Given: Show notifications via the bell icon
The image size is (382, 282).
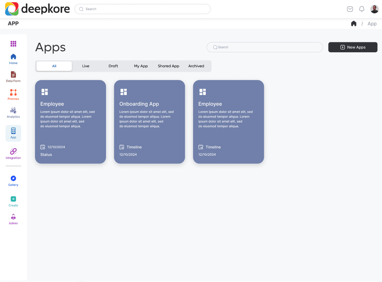Looking at the screenshot, I should coord(362,9).
